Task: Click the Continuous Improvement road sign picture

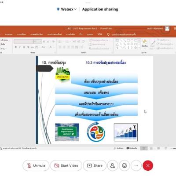Action: [67, 132]
